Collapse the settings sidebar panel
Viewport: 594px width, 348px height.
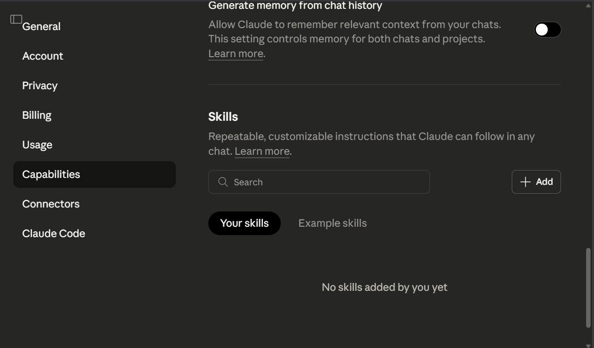pyautogui.click(x=16, y=18)
